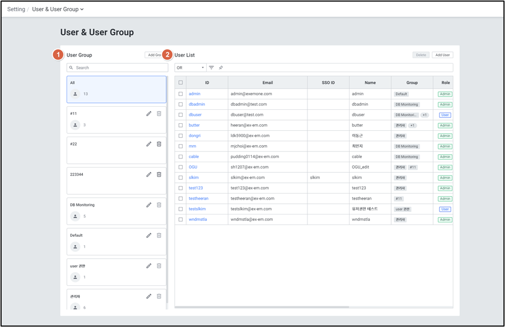The height and width of the screenshot is (327, 505).
Task: Click the trash icon for group #22
Action: 159,144
